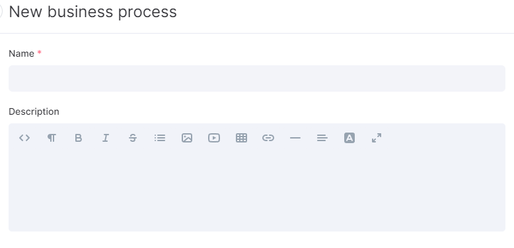The height and width of the screenshot is (248, 514).
Task: Click inside the Description text area
Action: click(257, 190)
